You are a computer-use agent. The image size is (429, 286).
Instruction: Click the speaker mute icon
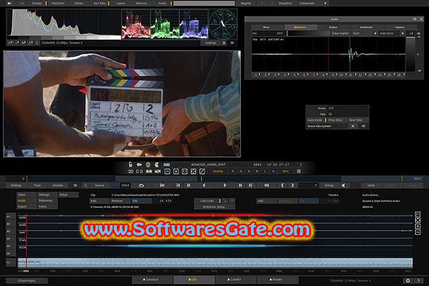pyautogui.click(x=343, y=185)
